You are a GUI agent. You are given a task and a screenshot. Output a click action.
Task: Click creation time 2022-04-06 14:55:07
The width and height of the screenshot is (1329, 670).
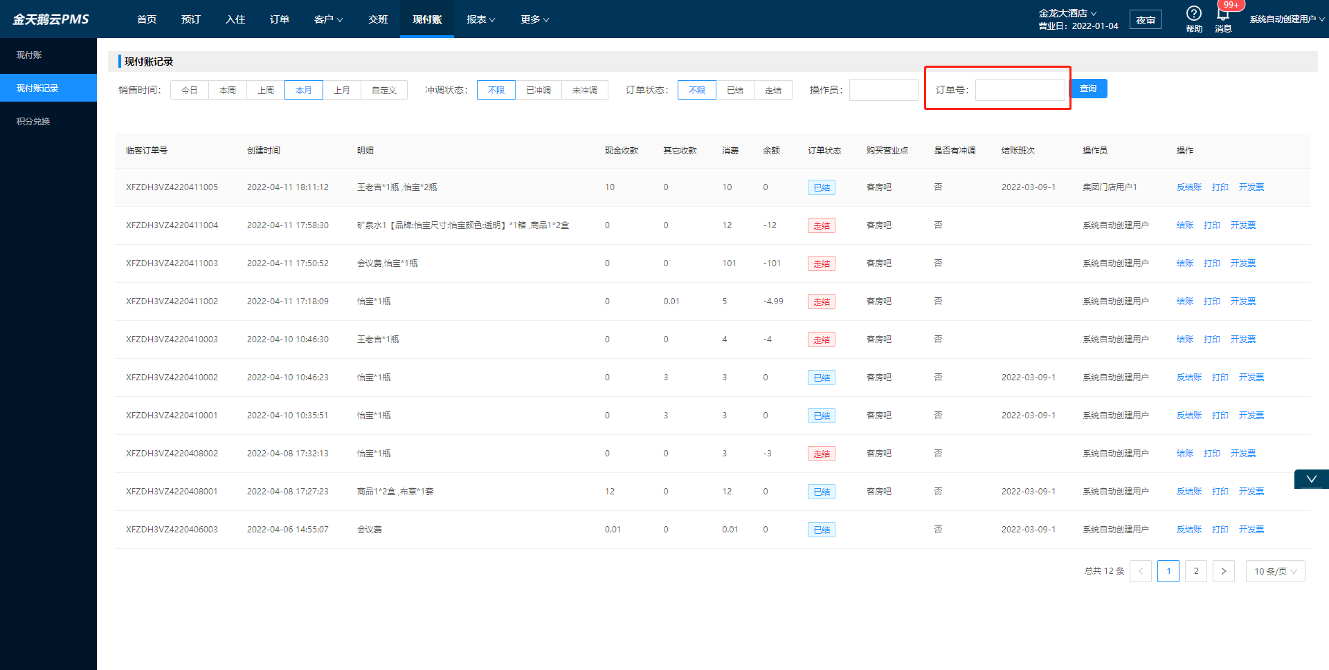click(x=288, y=530)
